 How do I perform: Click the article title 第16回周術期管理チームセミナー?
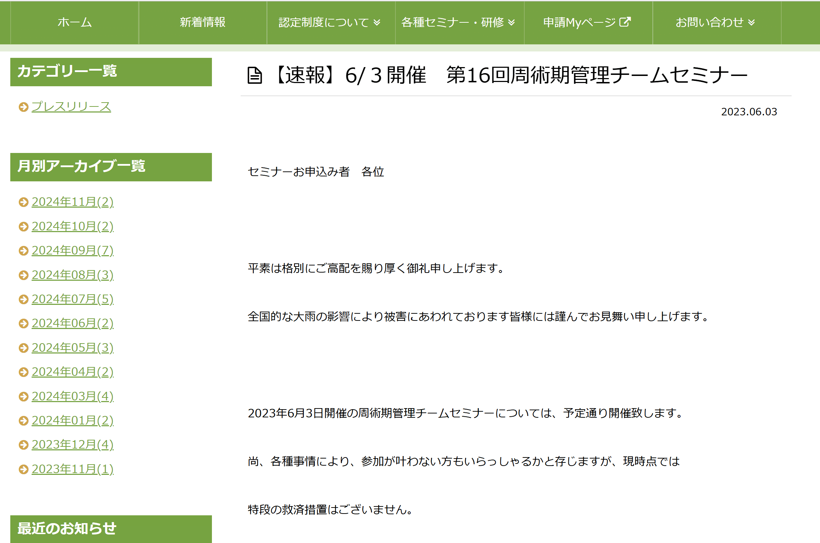pos(597,75)
